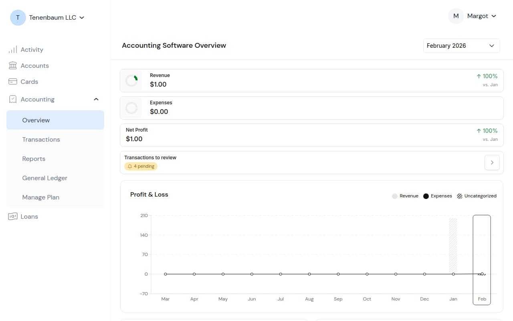
Task: Select the Jan bar in Profit & Loss chart
Action: click(x=453, y=246)
